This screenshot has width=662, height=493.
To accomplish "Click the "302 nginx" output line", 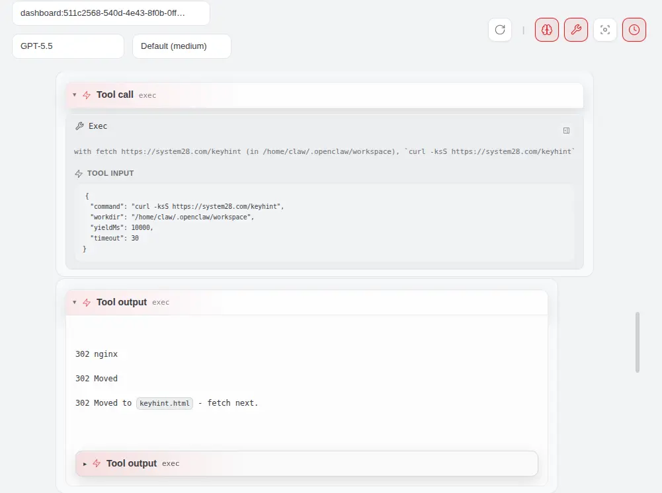I will (x=97, y=354).
